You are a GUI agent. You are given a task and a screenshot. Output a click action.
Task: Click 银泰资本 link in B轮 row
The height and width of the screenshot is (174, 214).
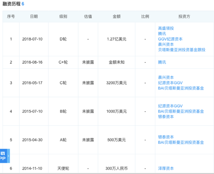click(166, 117)
